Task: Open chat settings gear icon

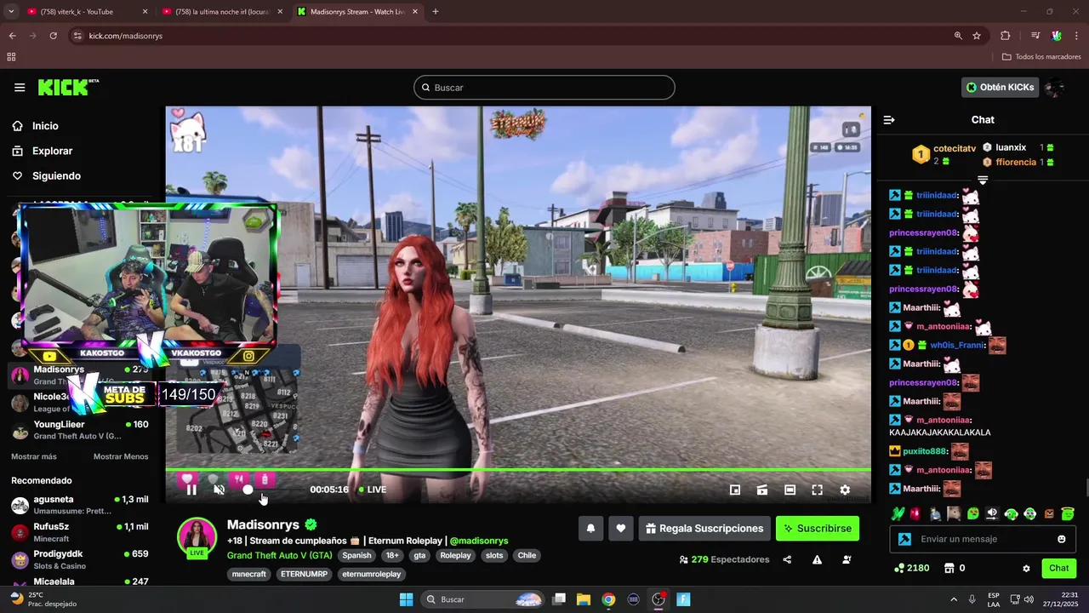Action: pyautogui.click(x=1026, y=569)
